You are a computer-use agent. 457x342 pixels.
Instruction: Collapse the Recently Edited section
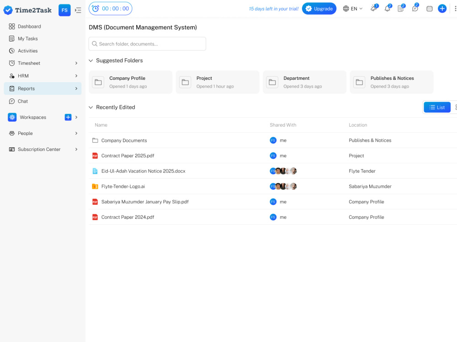[90, 107]
